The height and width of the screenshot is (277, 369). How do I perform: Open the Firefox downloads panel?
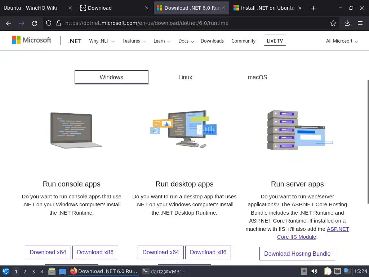347,23
